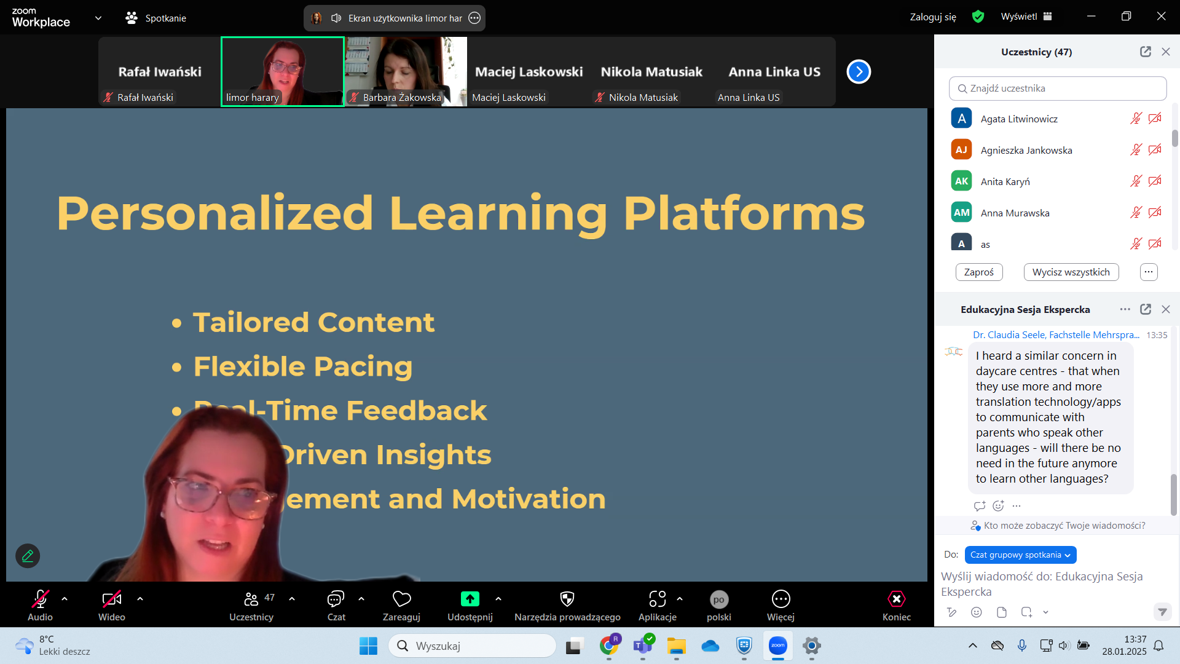The width and height of the screenshot is (1180, 664).
Task: Click the Wycisz wszystkich button
Action: click(x=1071, y=272)
